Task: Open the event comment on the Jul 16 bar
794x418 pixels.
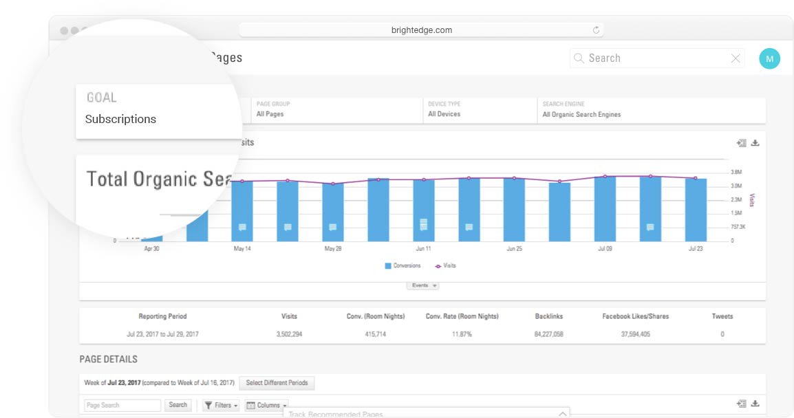Action: [650, 227]
